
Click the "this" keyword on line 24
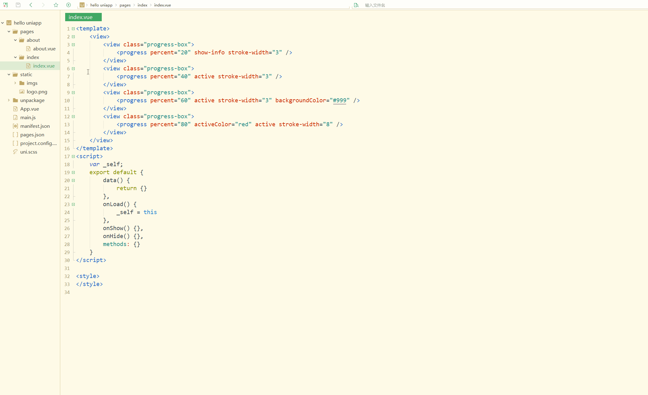[x=150, y=212]
